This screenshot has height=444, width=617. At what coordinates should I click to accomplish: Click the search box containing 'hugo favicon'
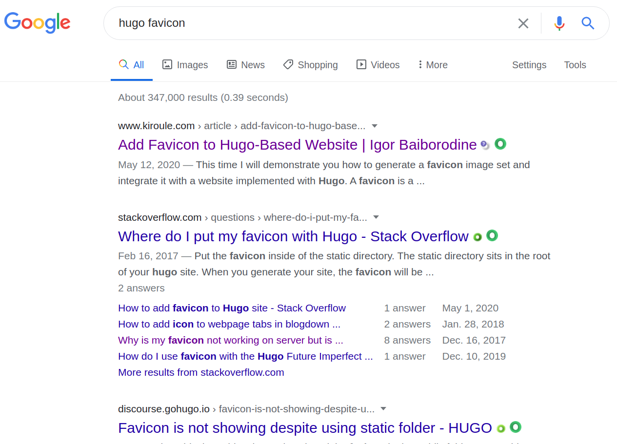pyautogui.click(x=312, y=23)
